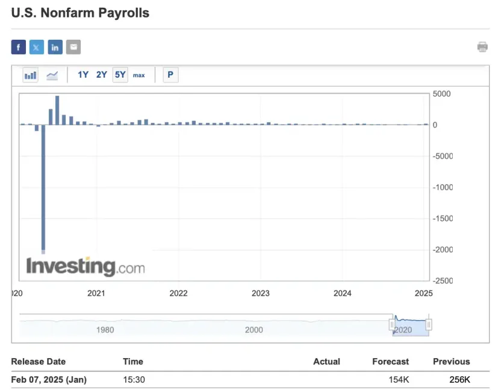This screenshot has width=501, height=390.
Task: Share the page on LinkedIn
Action: [x=55, y=47]
